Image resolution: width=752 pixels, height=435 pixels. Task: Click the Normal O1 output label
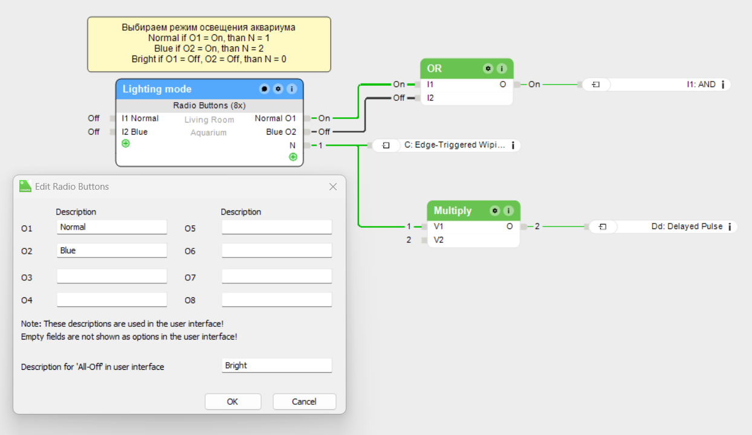click(276, 118)
